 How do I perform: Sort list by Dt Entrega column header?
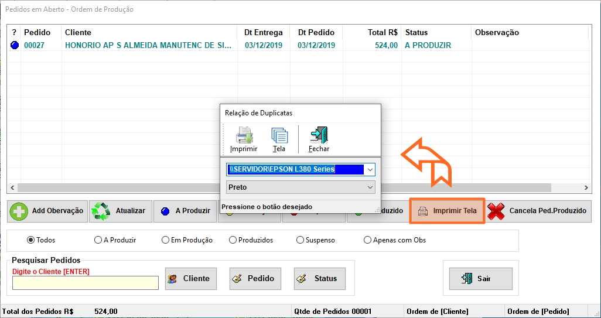[263, 32]
